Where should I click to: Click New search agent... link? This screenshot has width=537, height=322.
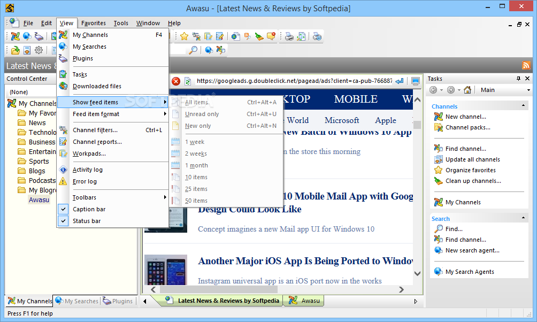pos(472,250)
